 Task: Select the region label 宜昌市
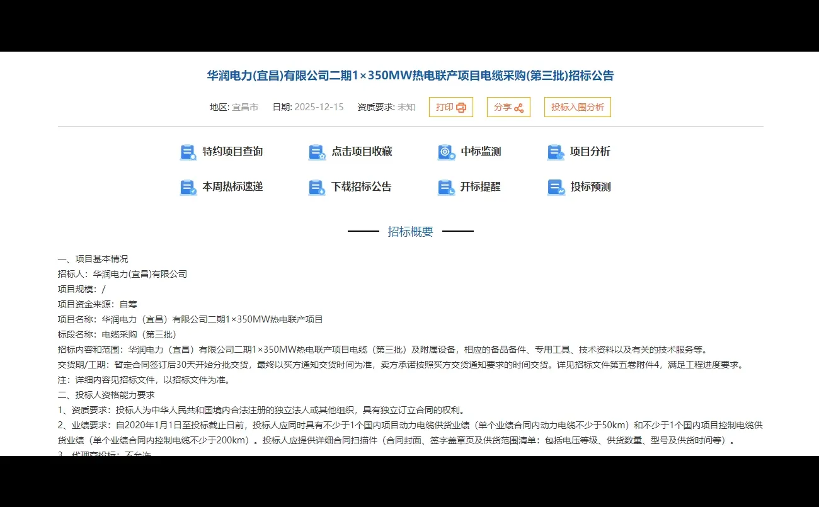click(x=244, y=107)
